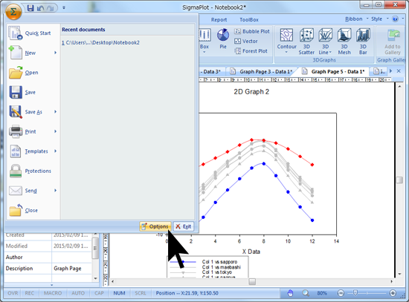409x302 pixels.
Task: Create a 3D Line plot
Action: click(325, 42)
